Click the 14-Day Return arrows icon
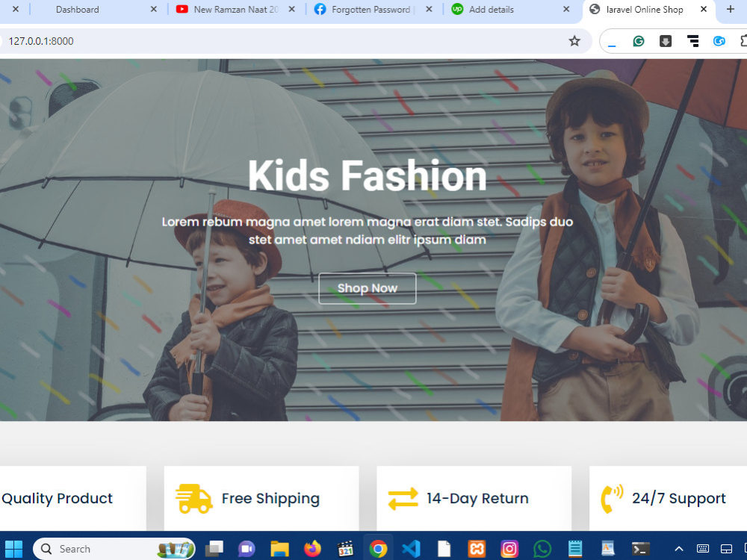This screenshot has height=560, width=747. 403,499
